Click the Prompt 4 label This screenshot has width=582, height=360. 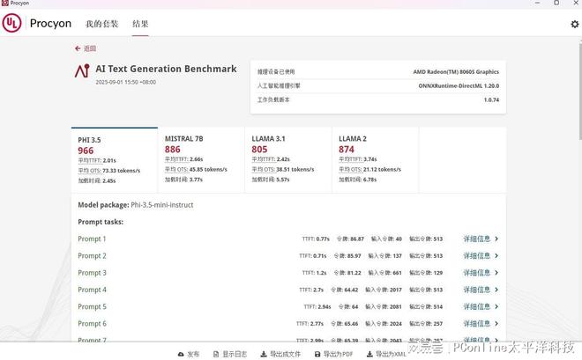point(92,290)
